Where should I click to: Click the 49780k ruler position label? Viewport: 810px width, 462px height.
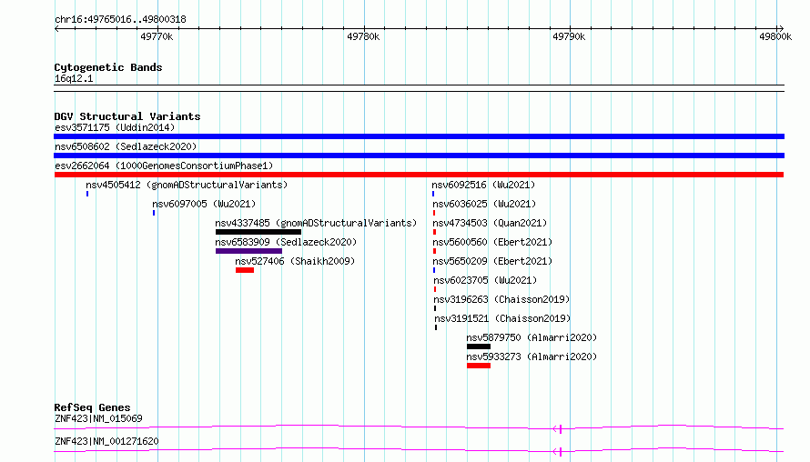[363, 36]
